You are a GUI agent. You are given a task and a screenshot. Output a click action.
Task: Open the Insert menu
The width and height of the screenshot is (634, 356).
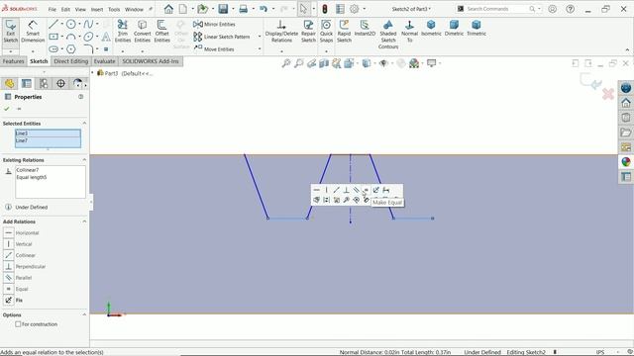click(x=97, y=9)
